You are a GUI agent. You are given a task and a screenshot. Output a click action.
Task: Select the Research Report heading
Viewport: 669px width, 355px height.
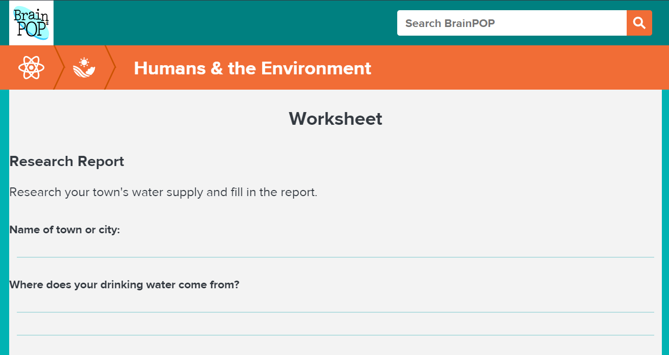(67, 161)
